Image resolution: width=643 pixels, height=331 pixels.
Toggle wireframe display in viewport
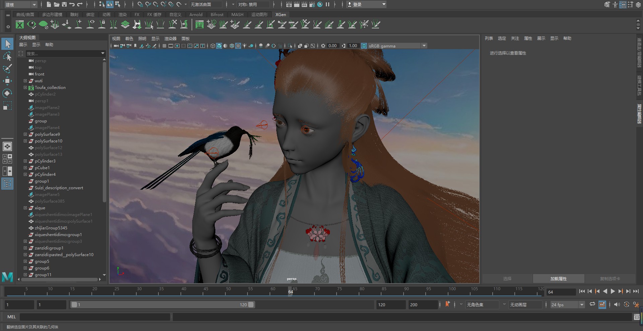pos(213,46)
